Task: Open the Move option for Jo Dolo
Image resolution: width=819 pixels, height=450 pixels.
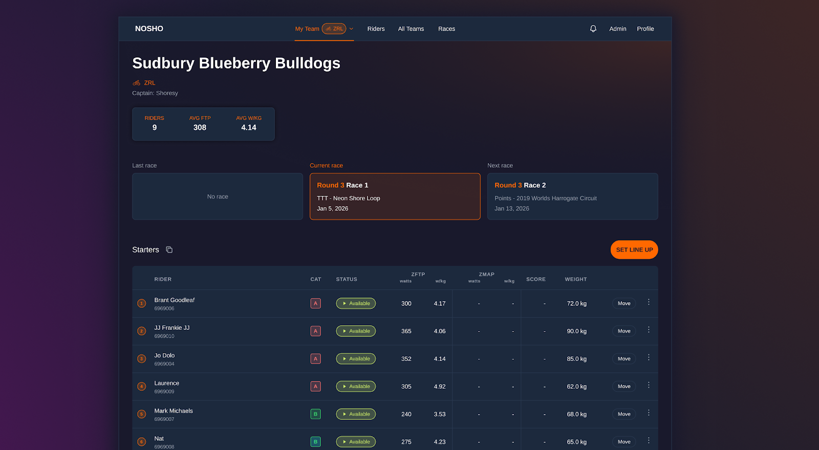Action: pos(624,359)
